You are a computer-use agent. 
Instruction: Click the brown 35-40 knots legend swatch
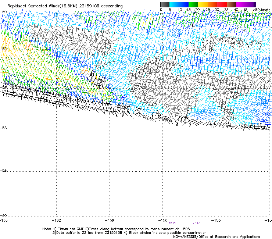coord(232,4)
